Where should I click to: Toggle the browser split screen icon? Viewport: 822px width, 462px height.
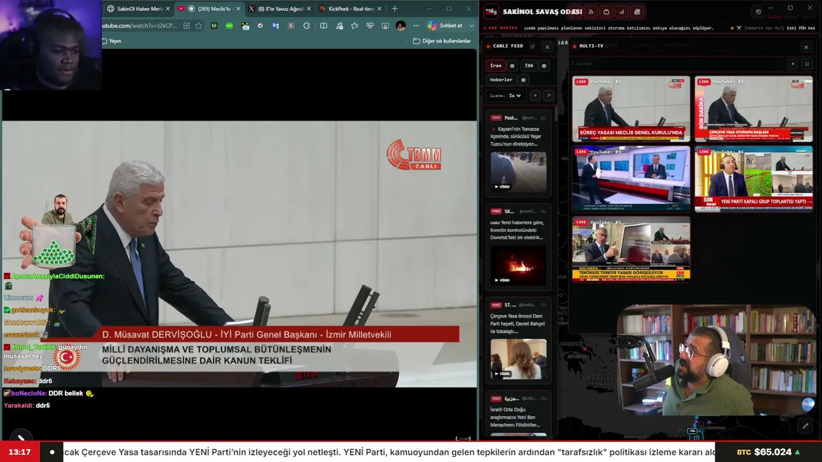tap(324, 26)
